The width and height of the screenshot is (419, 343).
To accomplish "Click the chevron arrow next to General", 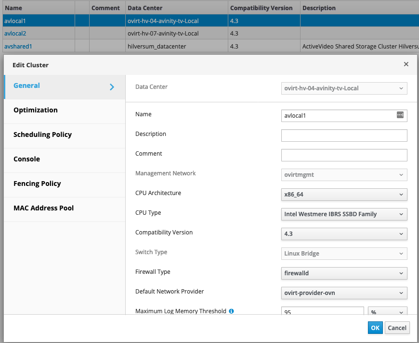I will 112,86.
